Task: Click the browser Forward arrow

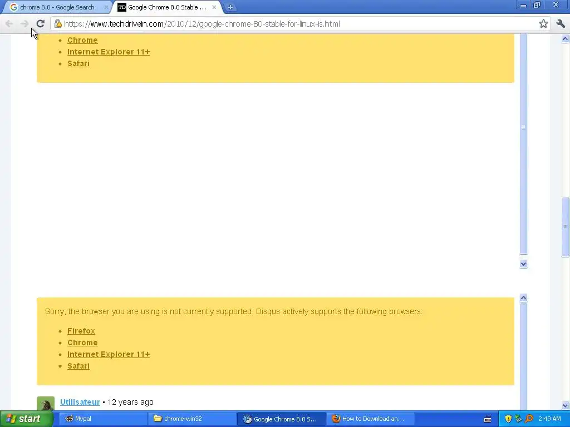Action: 24,24
